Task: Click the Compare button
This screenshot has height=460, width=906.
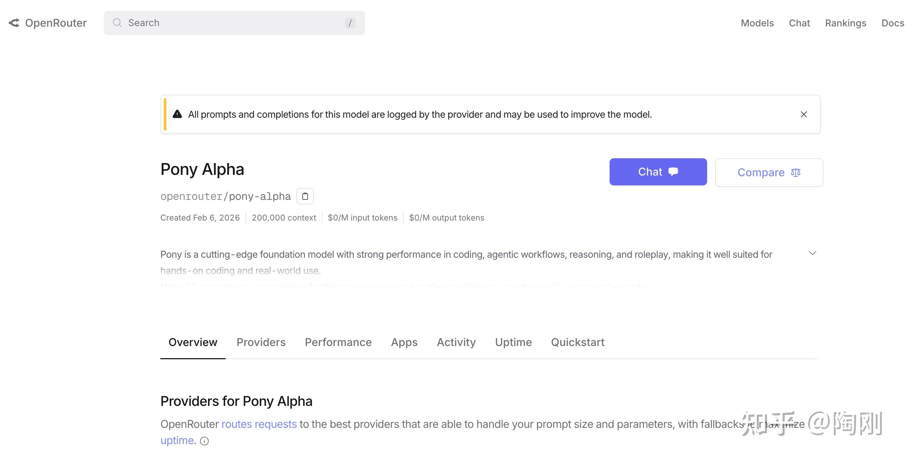Action: tap(769, 172)
